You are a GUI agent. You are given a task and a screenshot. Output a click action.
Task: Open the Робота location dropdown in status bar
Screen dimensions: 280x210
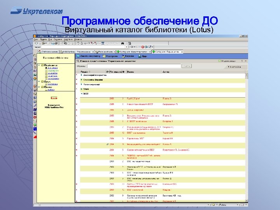[x=229, y=205]
